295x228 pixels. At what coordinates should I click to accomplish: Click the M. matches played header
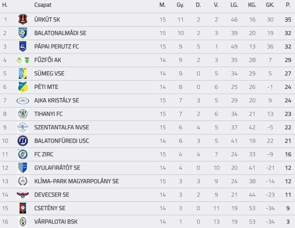click(x=163, y=5)
